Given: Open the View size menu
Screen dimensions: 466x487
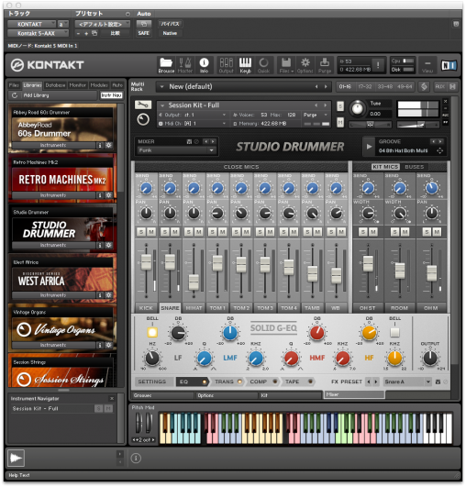Looking at the screenshot, I should pyautogui.click(x=427, y=65).
